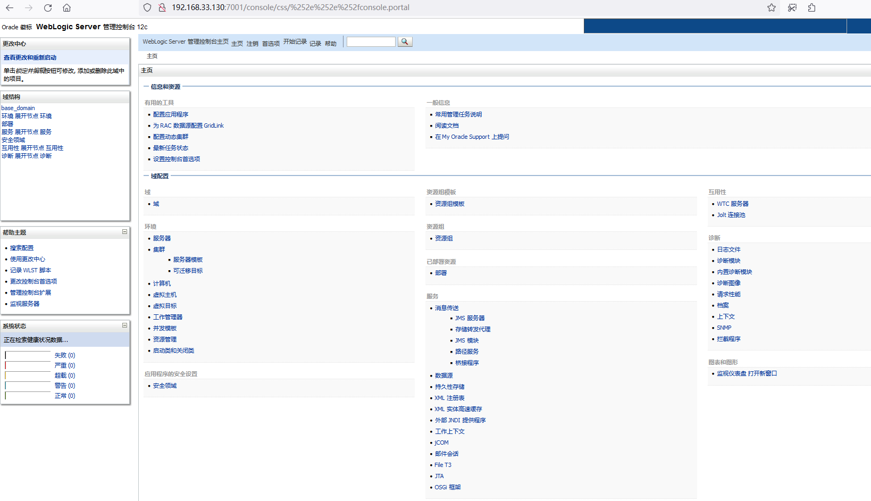Screen dimensions: 871x501
Task: Click 失败 (0) status link
Action: coord(65,355)
